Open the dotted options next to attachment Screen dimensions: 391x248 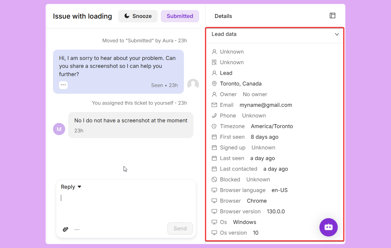click(x=77, y=229)
